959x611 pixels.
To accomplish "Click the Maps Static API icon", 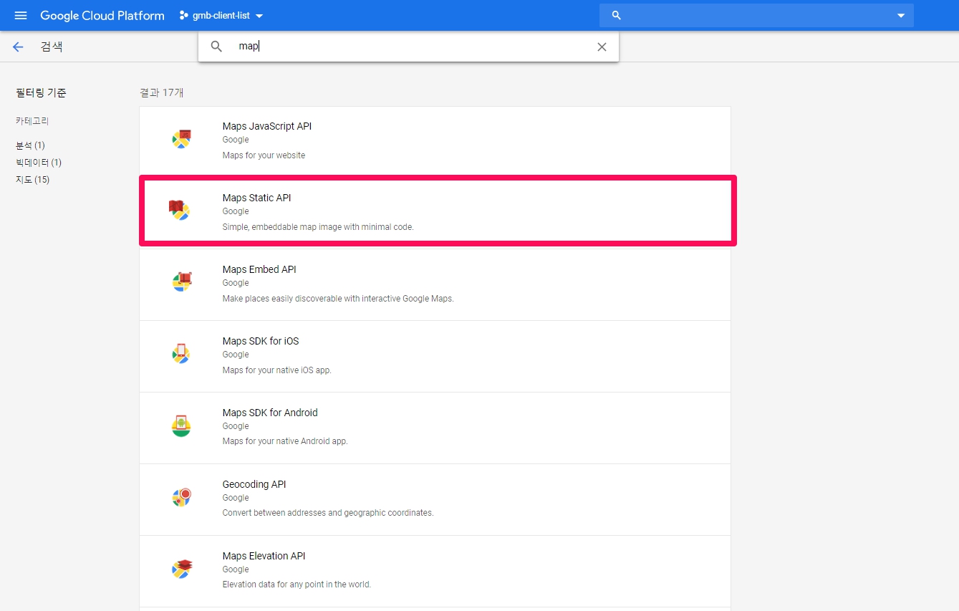I will (x=179, y=210).
